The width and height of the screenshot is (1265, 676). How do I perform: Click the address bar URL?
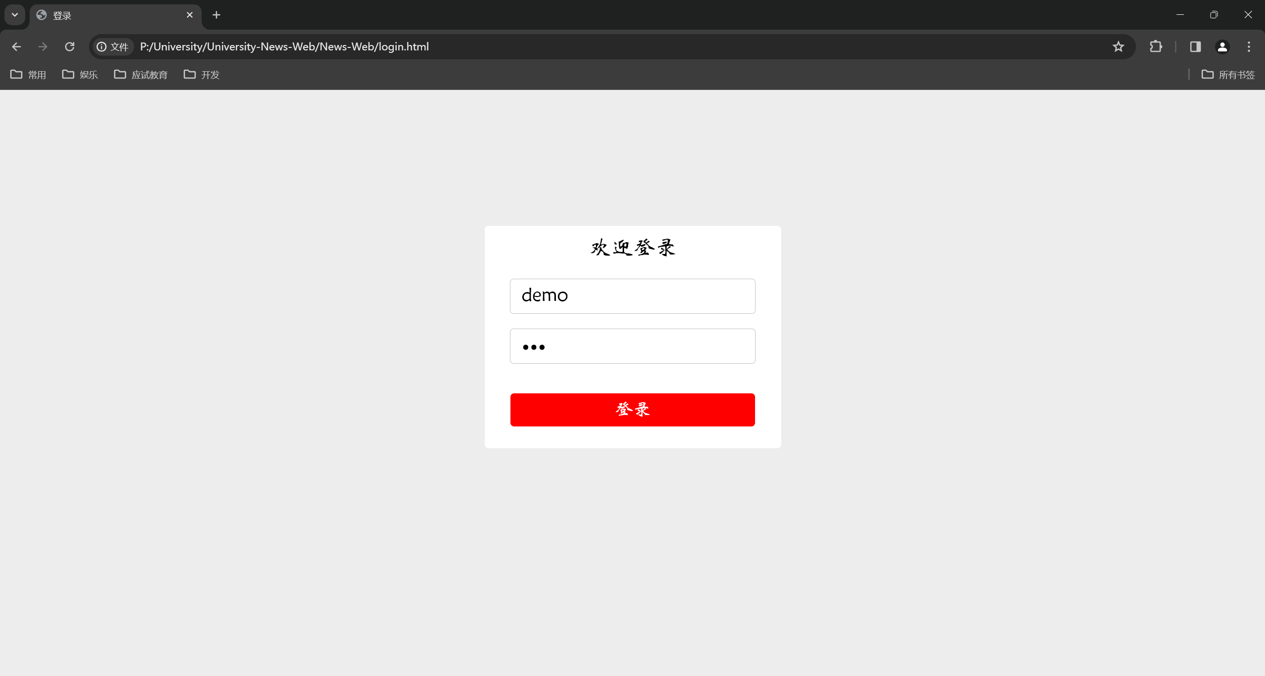(285, 47)
